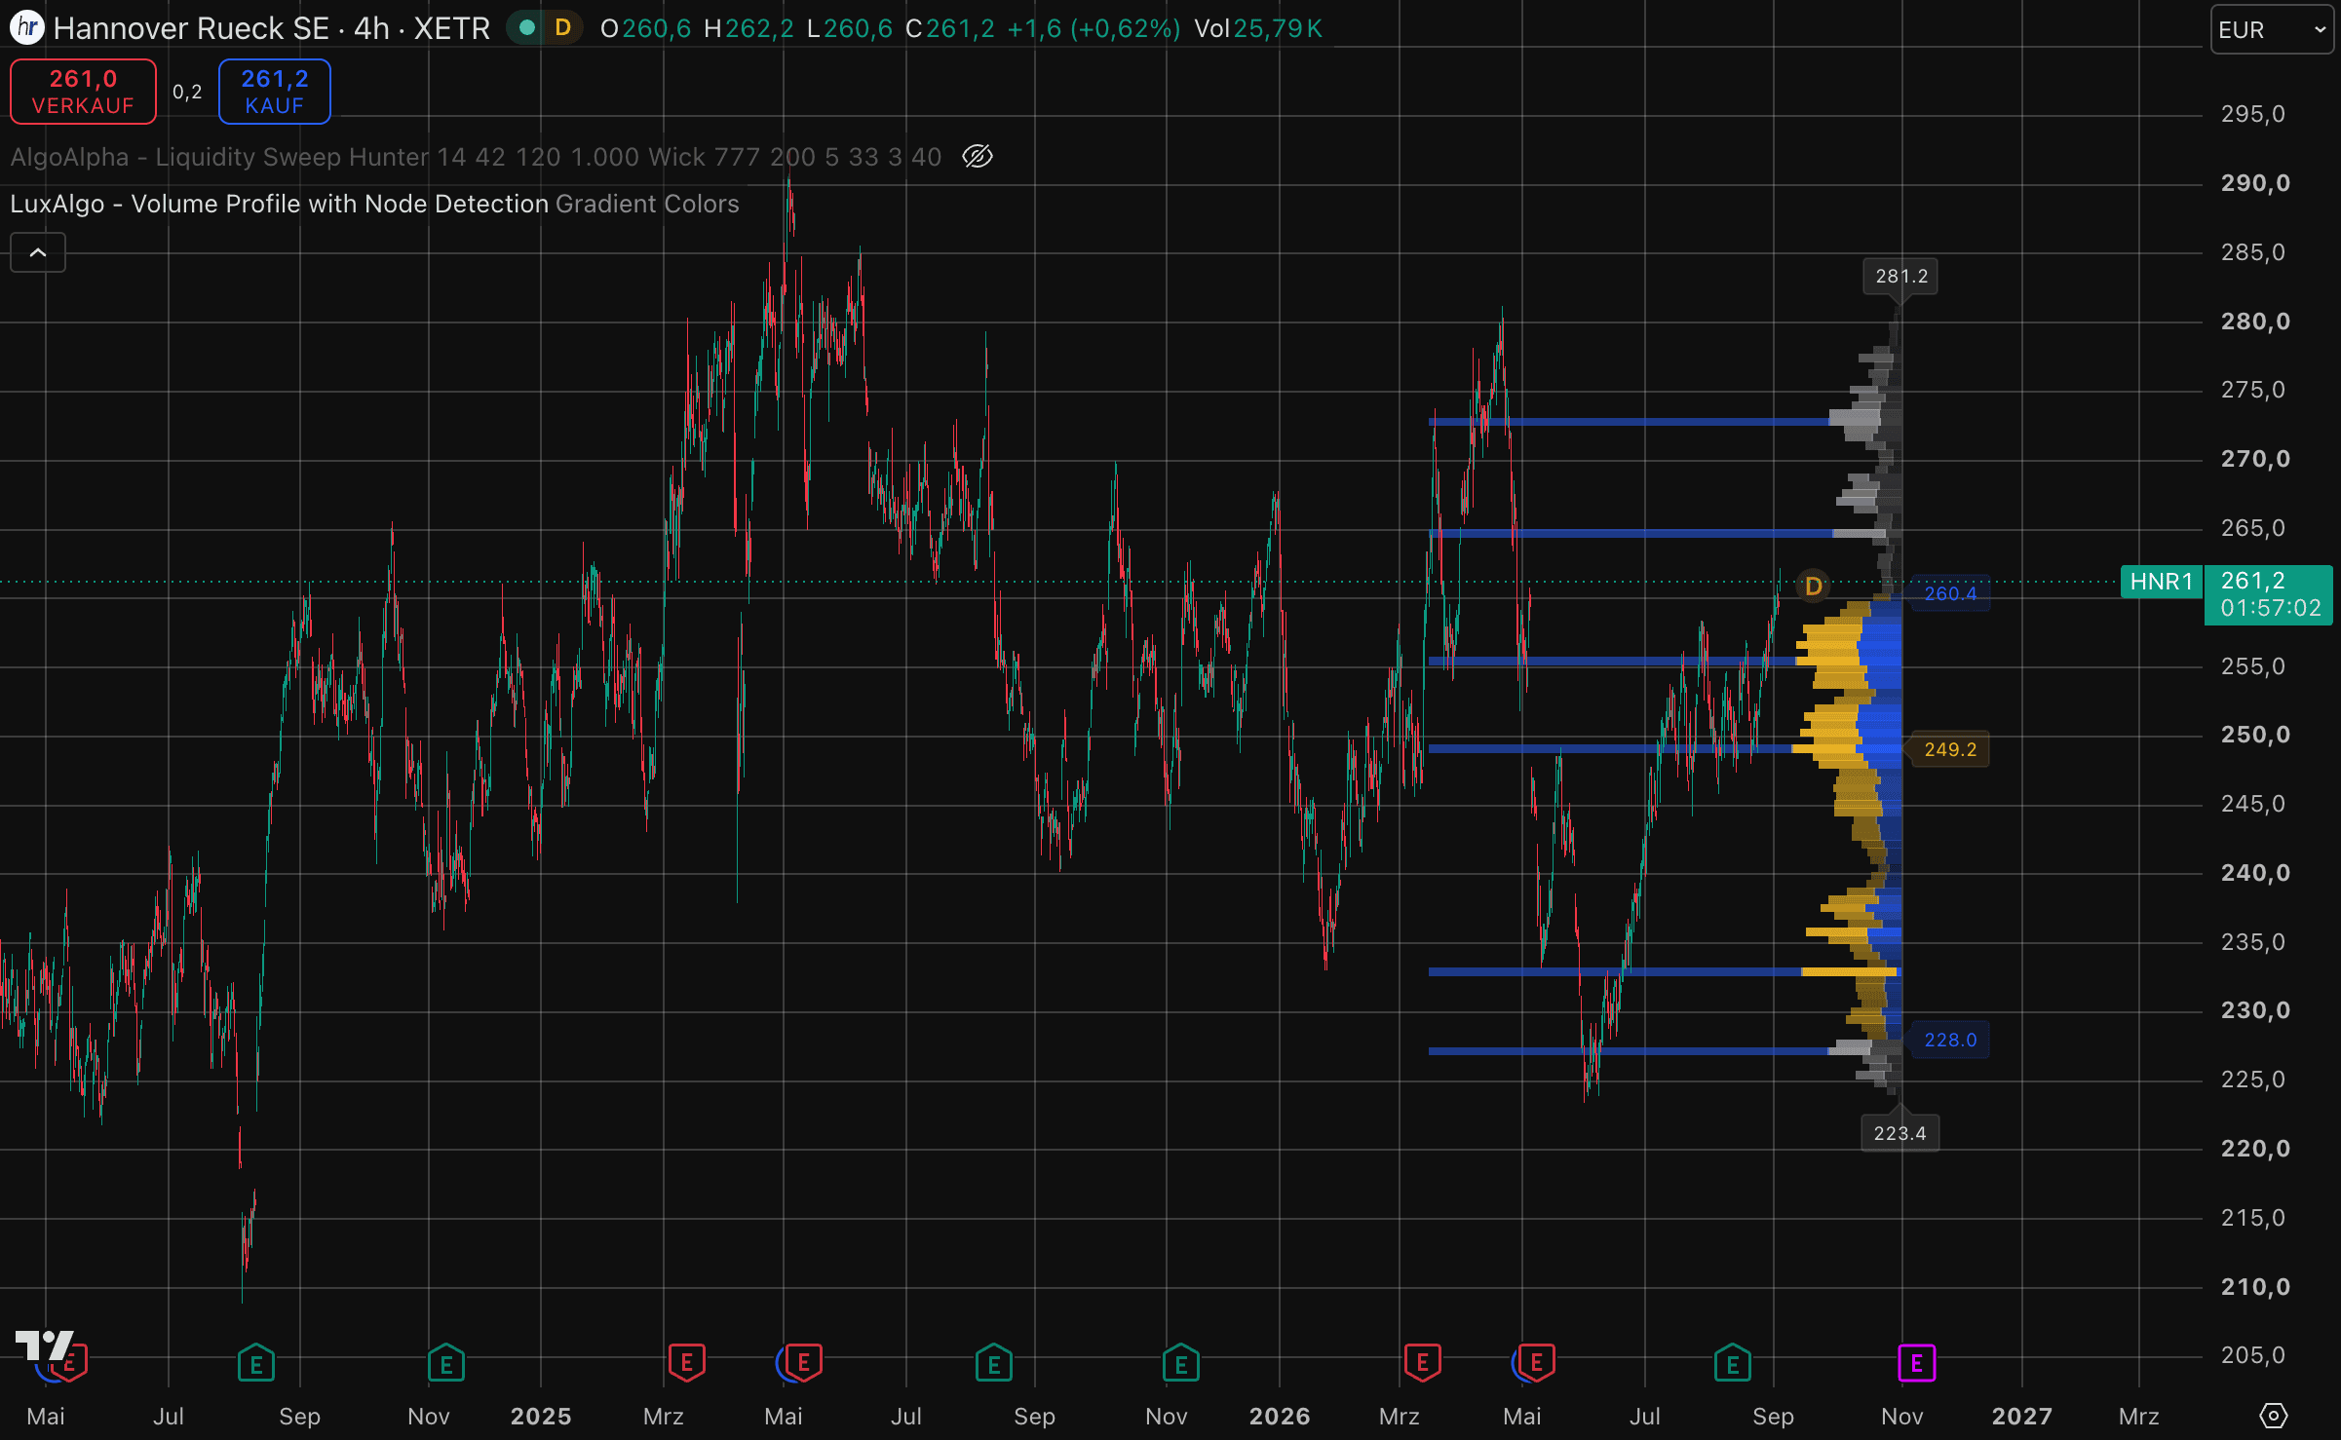
Task: Click the 240,0 price axis label
Action: coord(2255,873)
